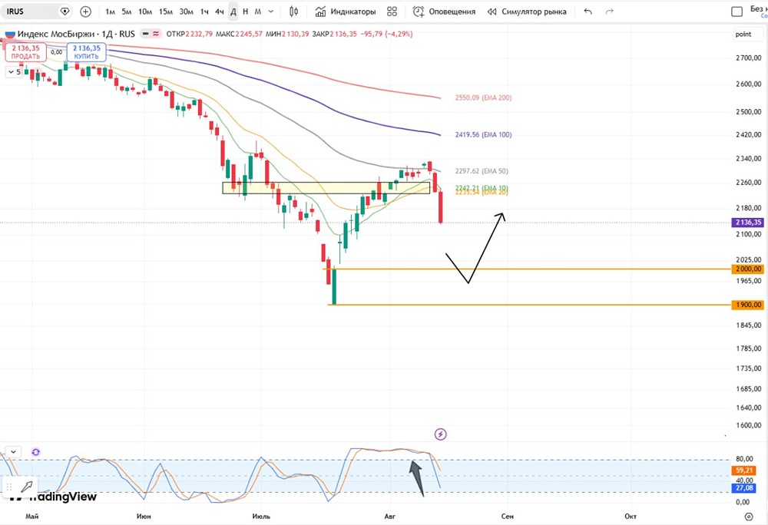Click the point label on price axis
Viewport: 768px width, 525px height.
(743, 35)
